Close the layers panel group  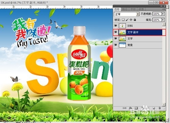tap(165, 6)
